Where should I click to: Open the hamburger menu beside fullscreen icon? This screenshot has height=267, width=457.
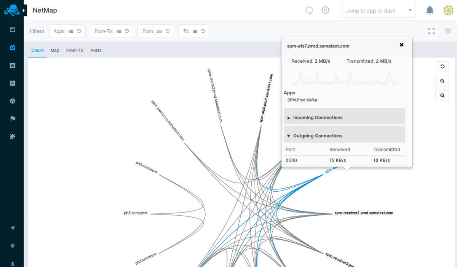pos(448,31)
